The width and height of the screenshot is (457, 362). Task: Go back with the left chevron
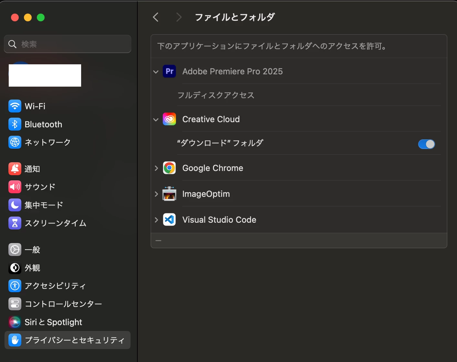point(156,17)
